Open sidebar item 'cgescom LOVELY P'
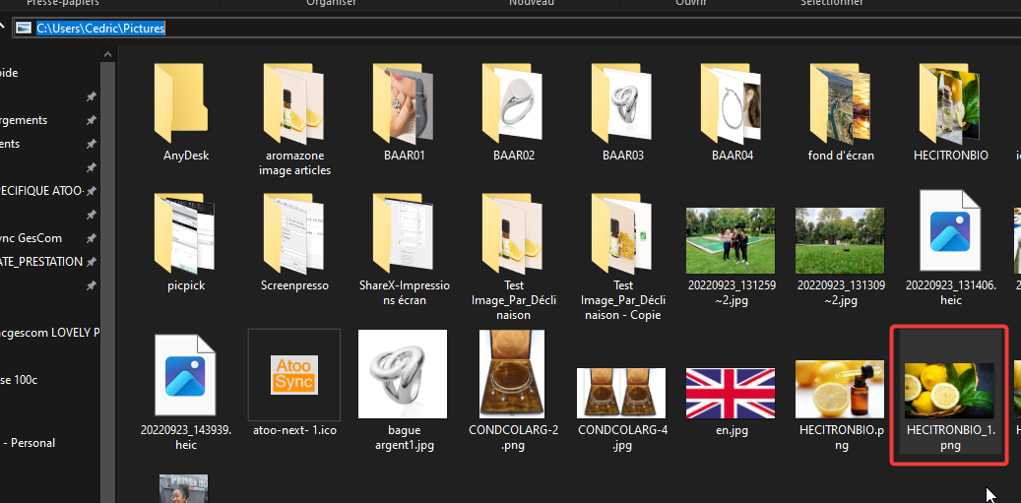The image size is (1021, 503). tap(50, 333)
